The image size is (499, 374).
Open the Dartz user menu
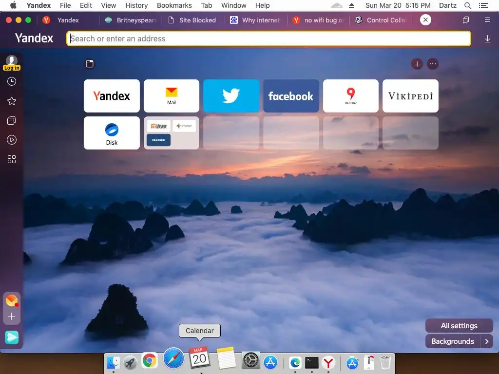tap(448, 5)
